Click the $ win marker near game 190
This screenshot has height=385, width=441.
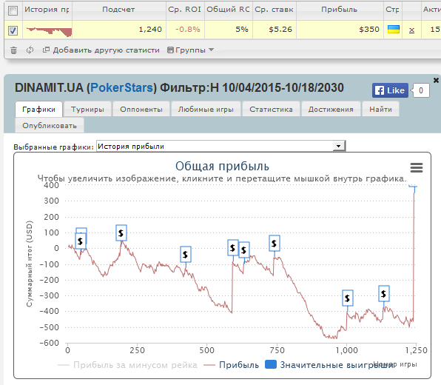point(121,232)
